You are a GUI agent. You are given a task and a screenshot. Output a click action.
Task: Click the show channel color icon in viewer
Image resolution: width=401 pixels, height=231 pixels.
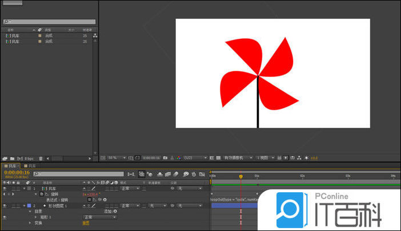(x=179, y=158)
